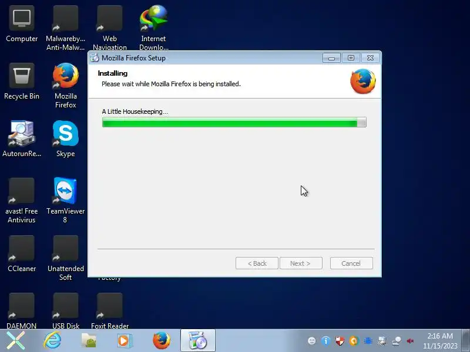This screenshot has width=470, height=352.
Task: Click the Firefox Setup installer taskbar button
Action: (x=197, y=341)
